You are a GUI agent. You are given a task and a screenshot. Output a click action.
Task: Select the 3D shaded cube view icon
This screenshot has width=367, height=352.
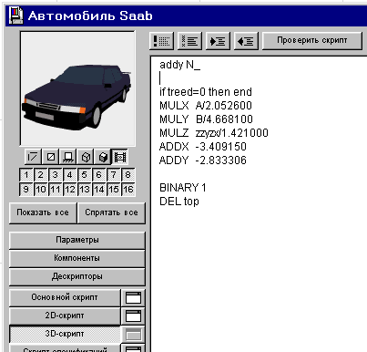point(103,157)
